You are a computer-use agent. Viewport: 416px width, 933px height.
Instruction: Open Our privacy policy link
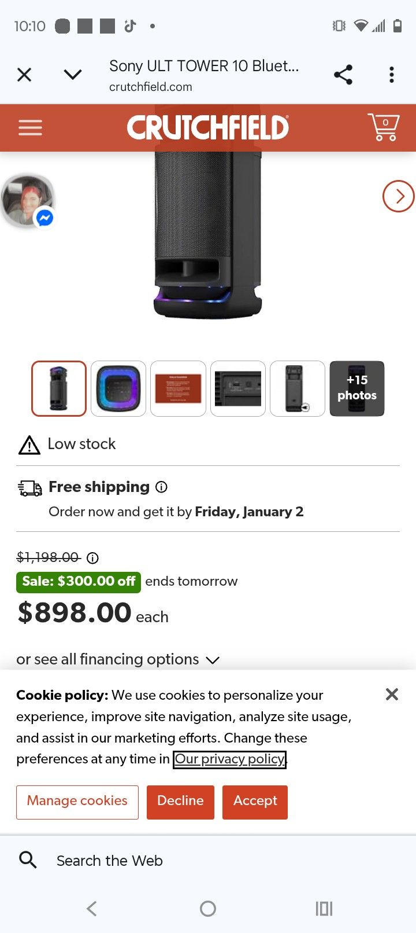coord(229,759)
